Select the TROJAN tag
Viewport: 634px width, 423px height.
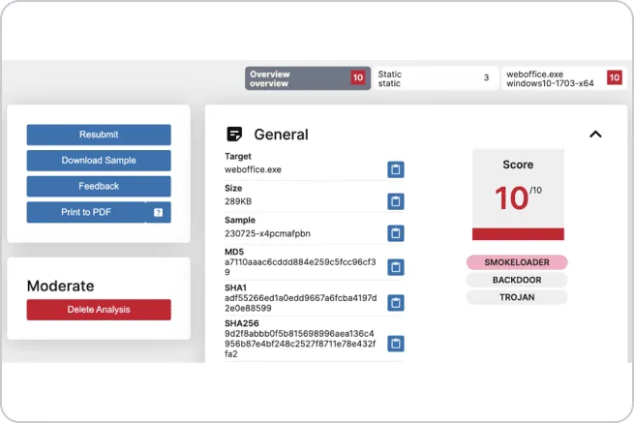[517, 297]
